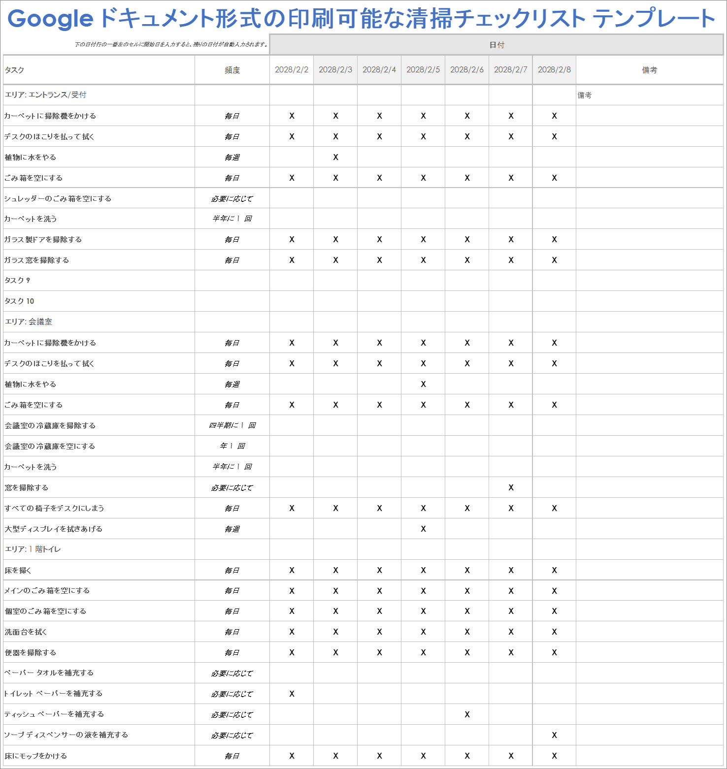Viewport: 727px width, 769px height.
Task: Click the 2028/2/2 date cell
Action: [292, 70]
